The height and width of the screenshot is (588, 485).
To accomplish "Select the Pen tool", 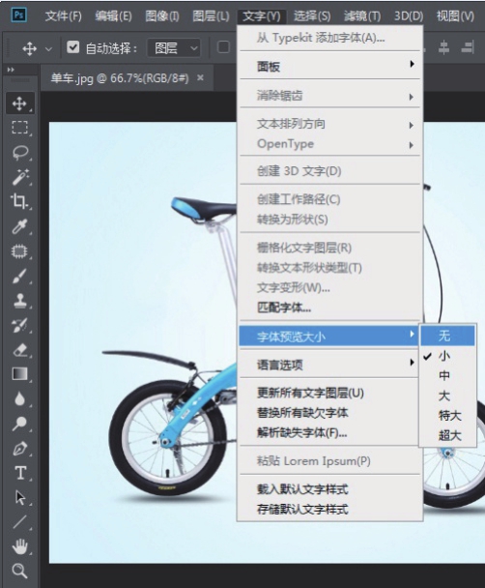I will pos(20,449).
